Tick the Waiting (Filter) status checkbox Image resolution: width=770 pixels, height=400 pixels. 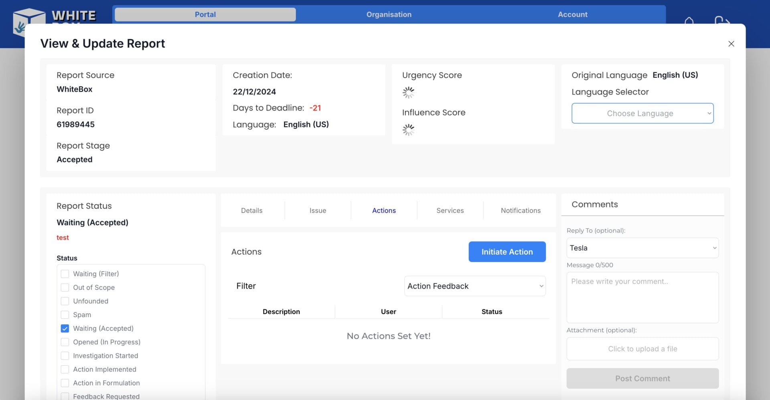tap(65, 274)
